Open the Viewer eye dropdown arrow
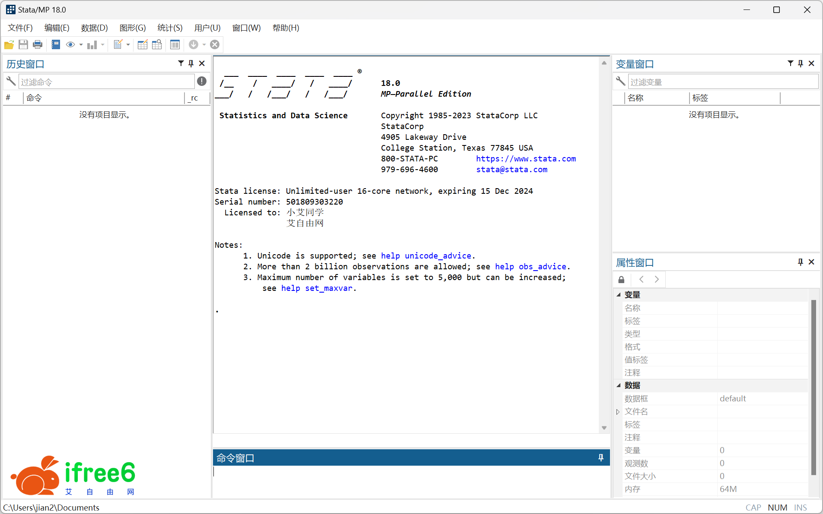The image size is (823, 514). pyautogui.click(x=81, y=44)
